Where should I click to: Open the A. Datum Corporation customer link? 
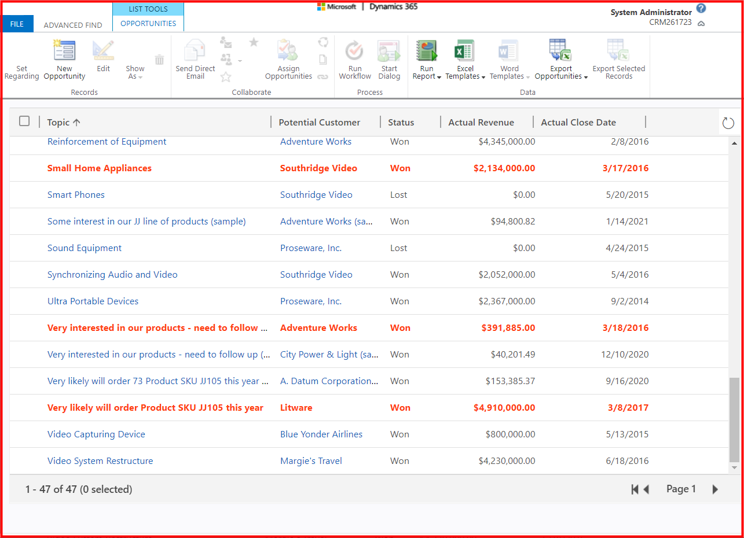pos(329,381)
